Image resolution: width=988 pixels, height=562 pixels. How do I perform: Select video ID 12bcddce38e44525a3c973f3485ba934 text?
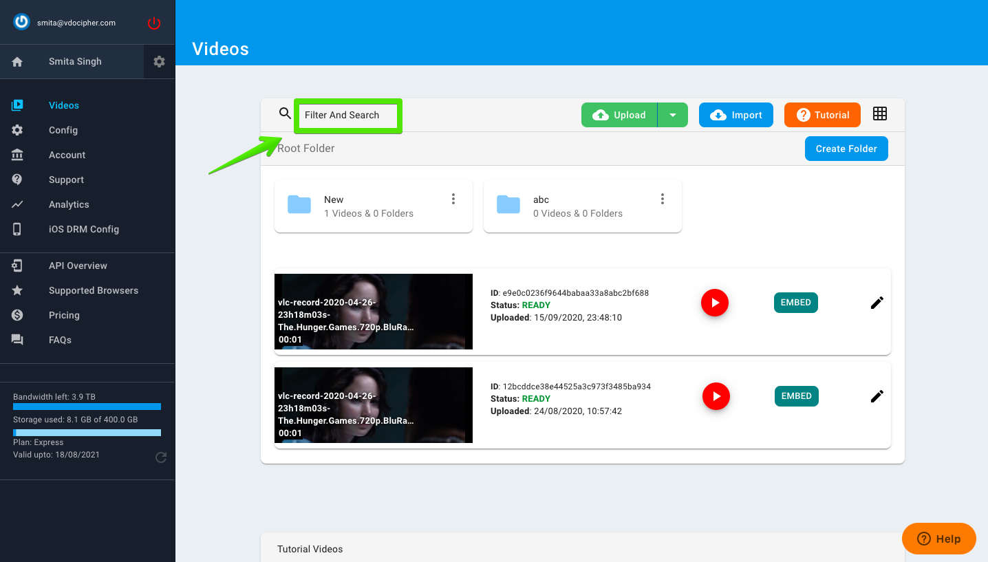(x=577, y=387)
